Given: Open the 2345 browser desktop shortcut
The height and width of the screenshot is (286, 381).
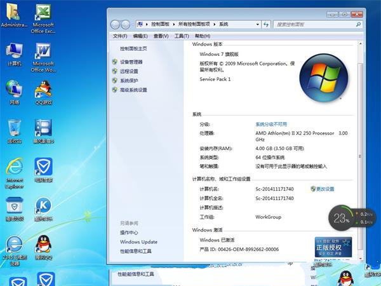Looking at the screenshot, I should [x=15, y=250].
